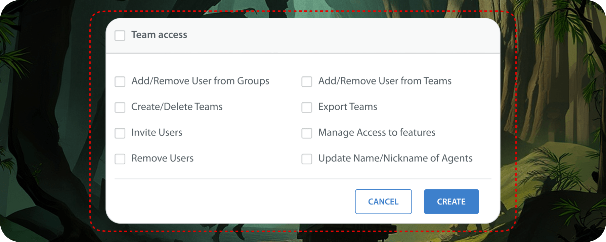Tick the Team access checkbox

click(120, 36)
